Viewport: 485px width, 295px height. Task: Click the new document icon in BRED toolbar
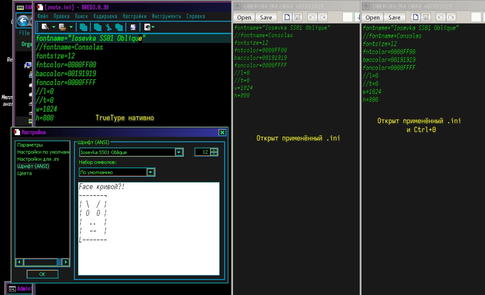pos(45,27)
